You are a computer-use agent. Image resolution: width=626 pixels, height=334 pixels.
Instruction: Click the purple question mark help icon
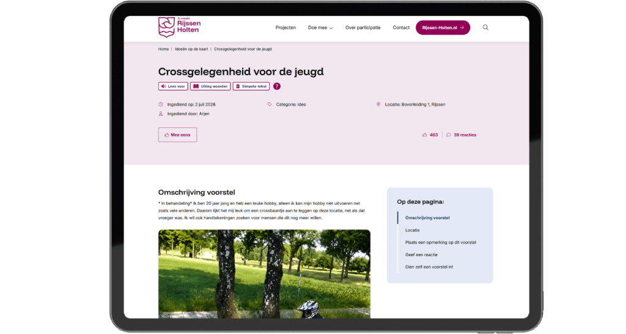(277, 86)
